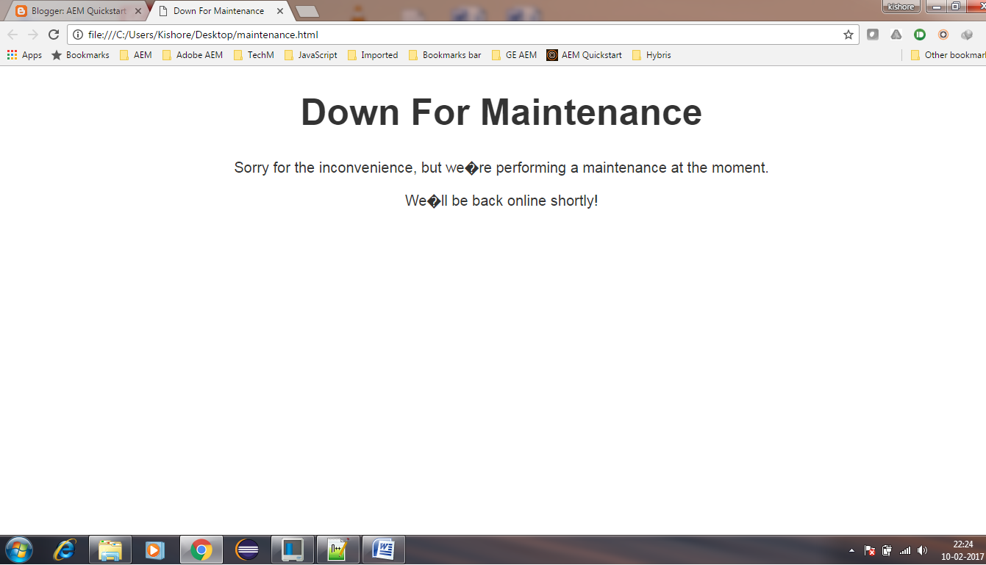
Task: Open Notepad++ from the taskbar
Action: [338, 549]
